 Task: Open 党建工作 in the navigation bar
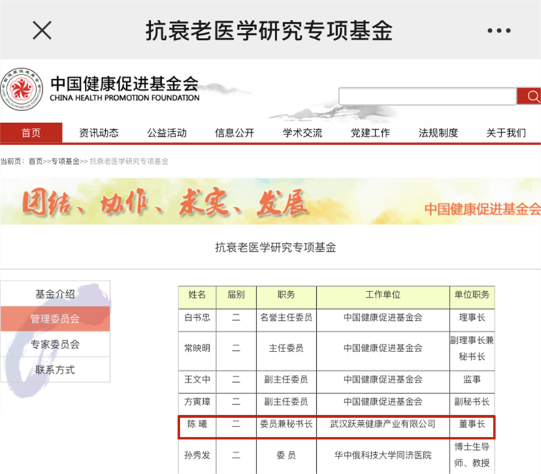click(x=370, y=133)
